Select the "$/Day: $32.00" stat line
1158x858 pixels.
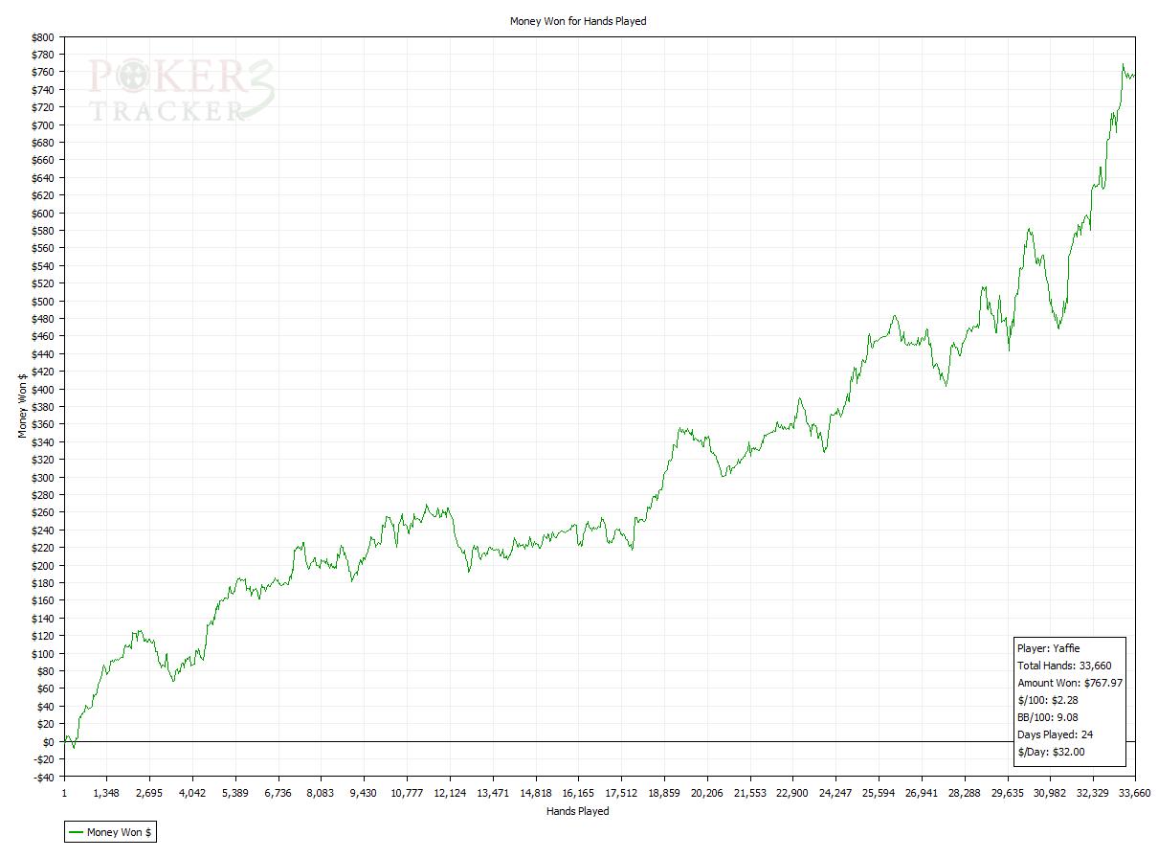click(1051, 752)
